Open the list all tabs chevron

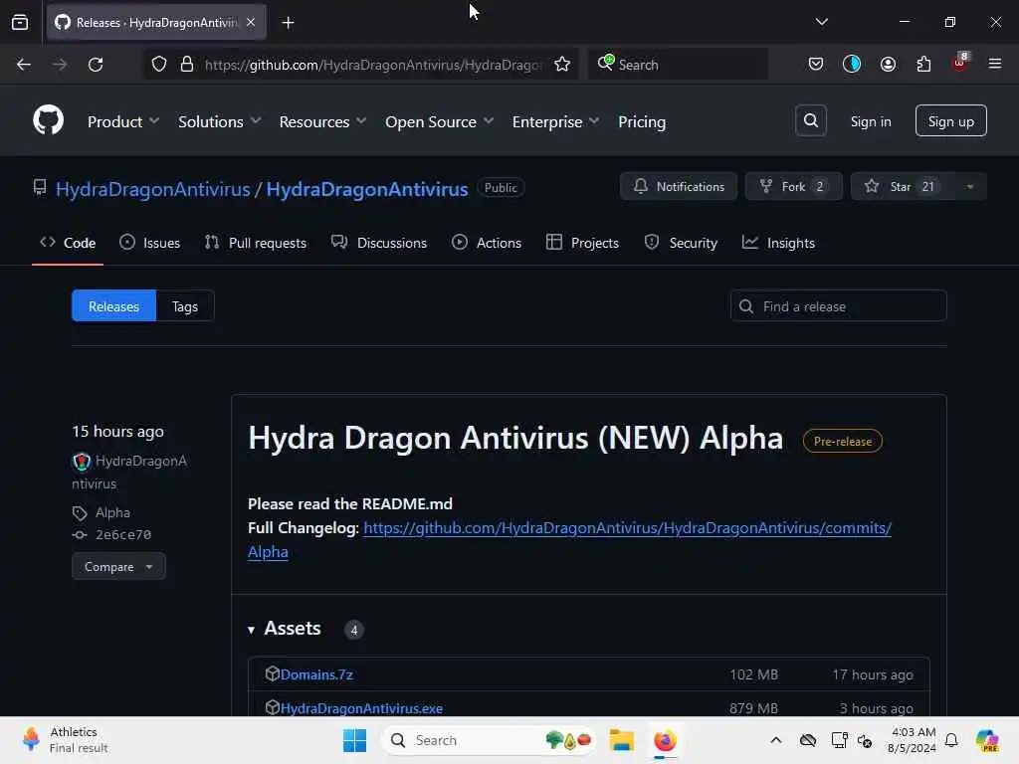(x=821, y=22)
